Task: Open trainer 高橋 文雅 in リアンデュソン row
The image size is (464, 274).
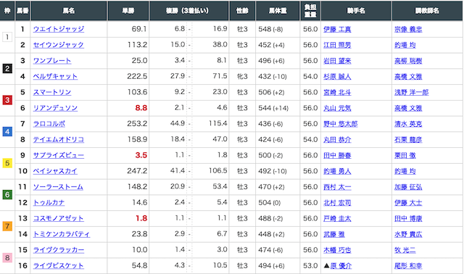Action: [408, 108]
